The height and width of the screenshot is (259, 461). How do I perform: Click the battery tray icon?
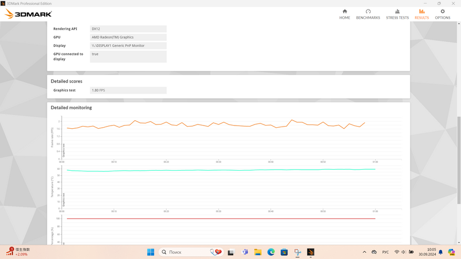pos(411,252)
